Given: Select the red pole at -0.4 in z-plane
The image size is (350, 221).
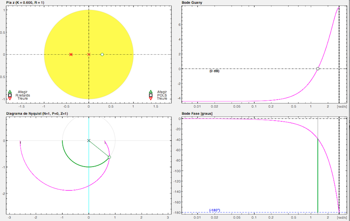Looking at the screenshot, I should click(x=71, y=54).
